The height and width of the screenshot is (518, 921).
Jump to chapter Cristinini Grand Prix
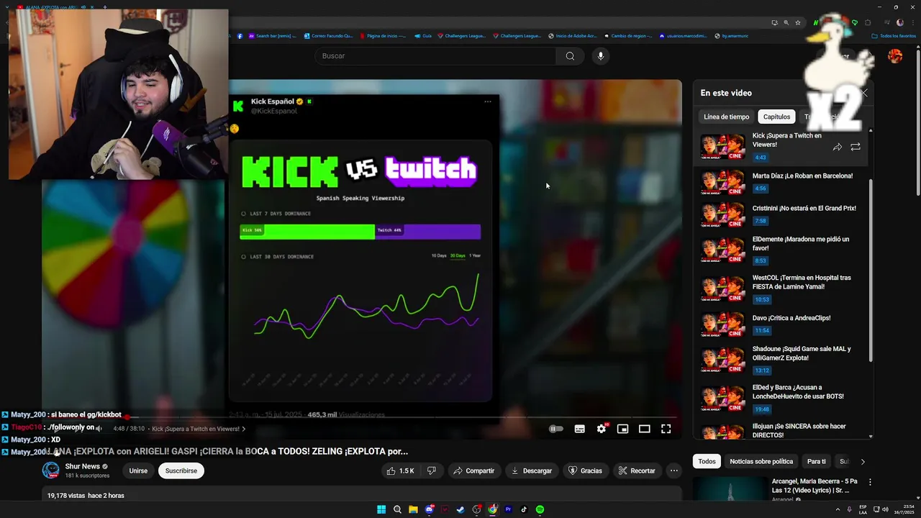click(x=781, y=215)
